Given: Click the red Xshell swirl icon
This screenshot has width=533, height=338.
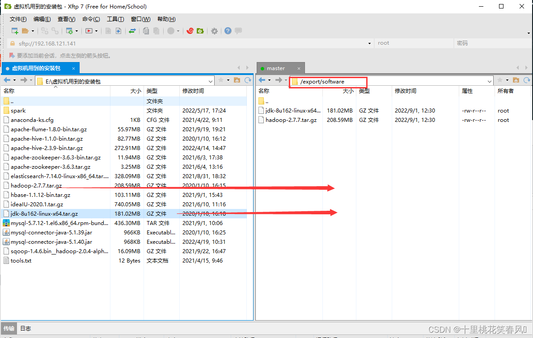Looking at the screenshot, I should tap(190, 31).
